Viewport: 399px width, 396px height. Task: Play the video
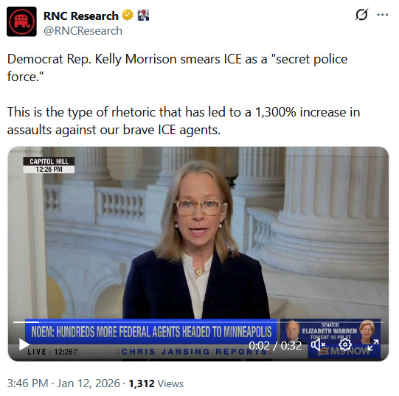coord(24,344)
